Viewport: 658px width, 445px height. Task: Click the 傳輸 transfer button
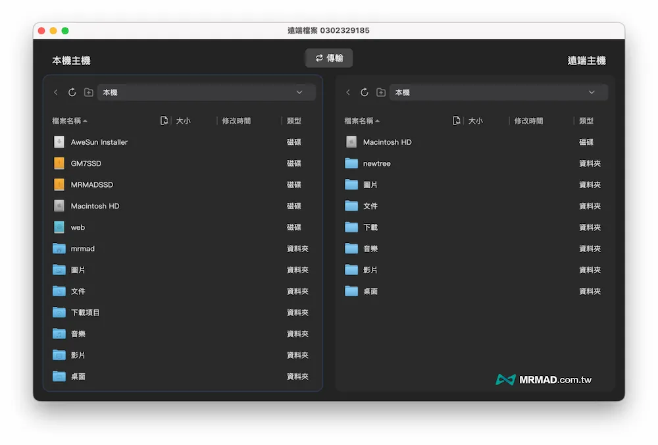(x=329, y=58)
